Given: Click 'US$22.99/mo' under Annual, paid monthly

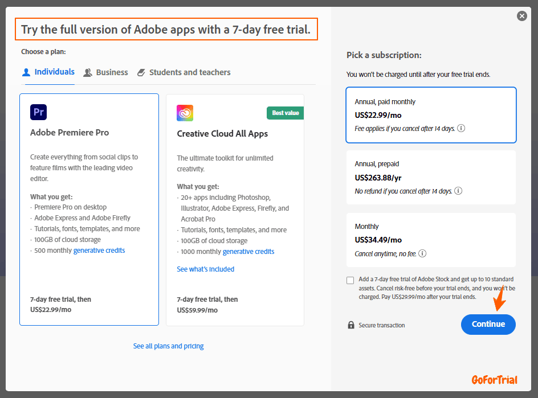Looking at the screenshot, I should tap(378, 115).
